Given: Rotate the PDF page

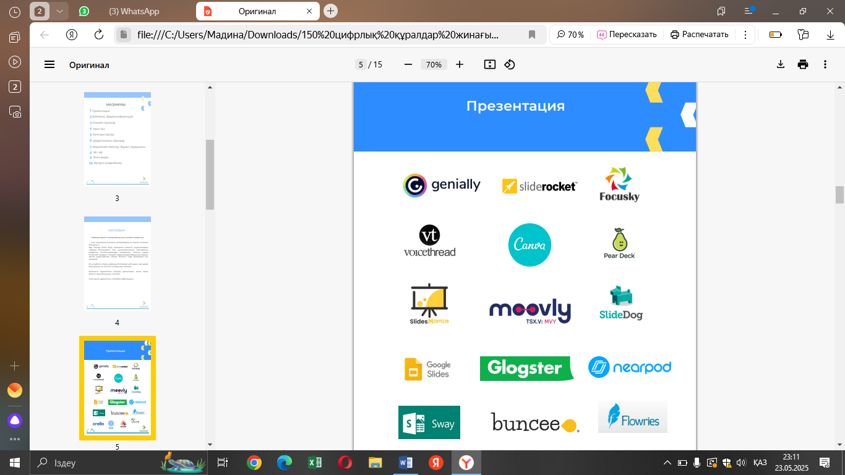Looking at the screenshot, I should (510, 64).
